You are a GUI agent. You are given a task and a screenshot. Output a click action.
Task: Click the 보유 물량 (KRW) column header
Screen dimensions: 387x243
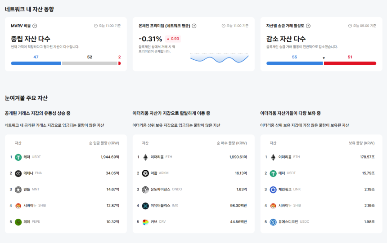click(362, 143)
